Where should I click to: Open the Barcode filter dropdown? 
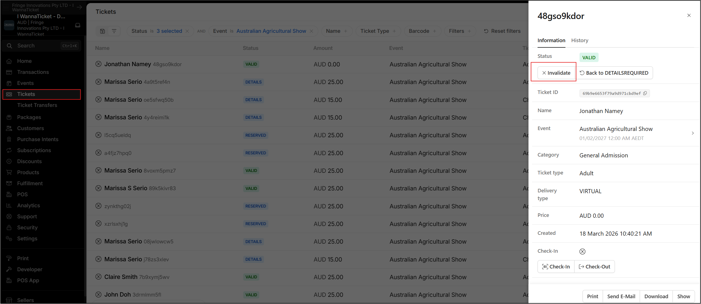422,31
